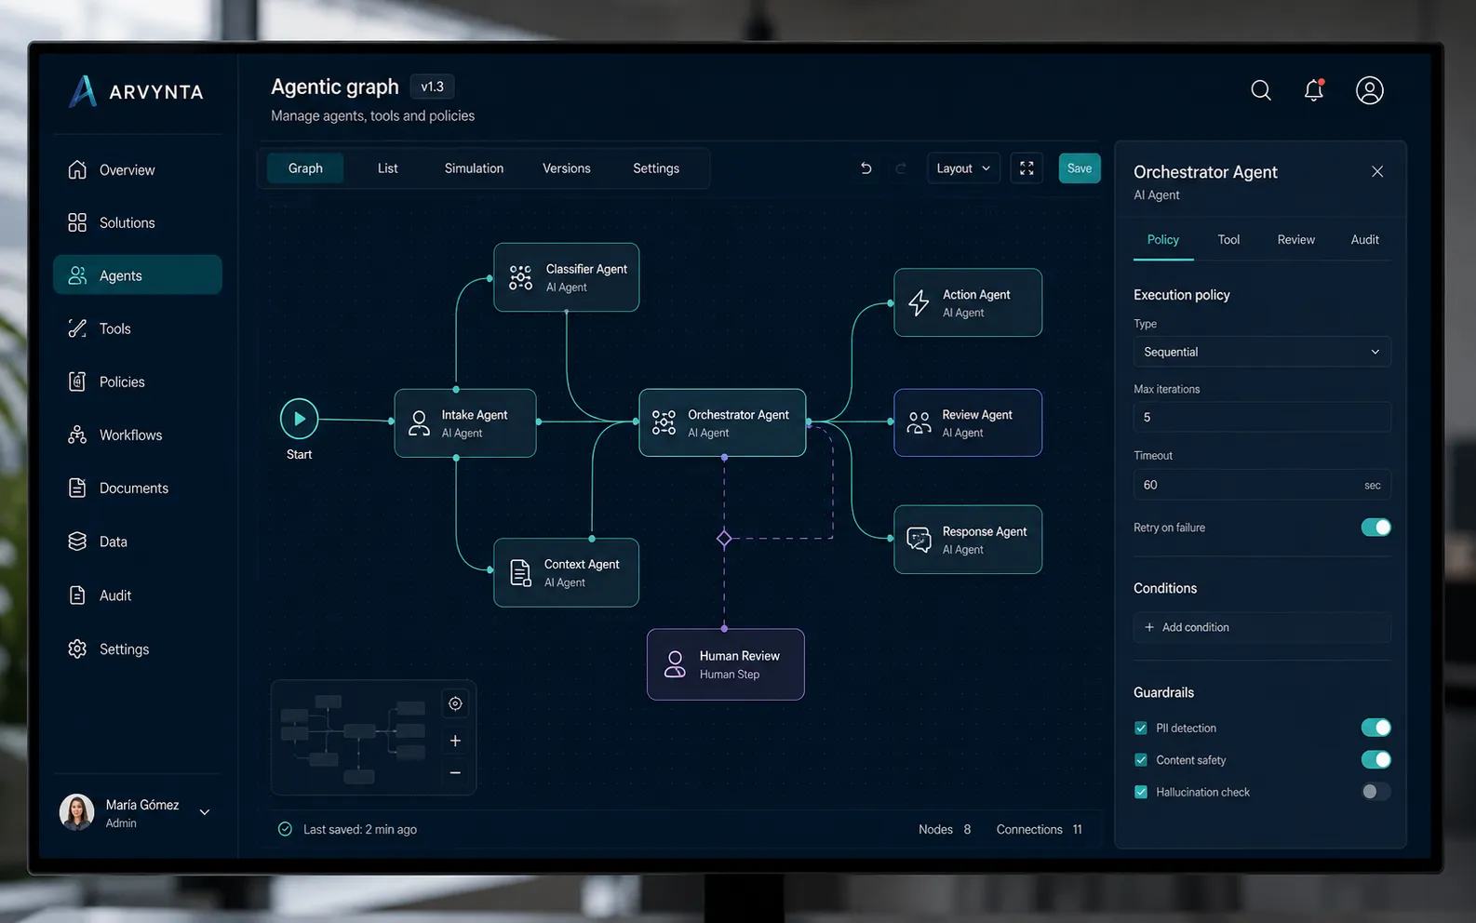Toggle fullscreen graph view icon
Screen dimensions: 1476x923
click(1026, 168)
